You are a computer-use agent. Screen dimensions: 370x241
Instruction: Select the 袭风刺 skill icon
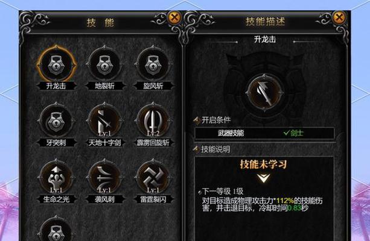(x=104, y=178)
